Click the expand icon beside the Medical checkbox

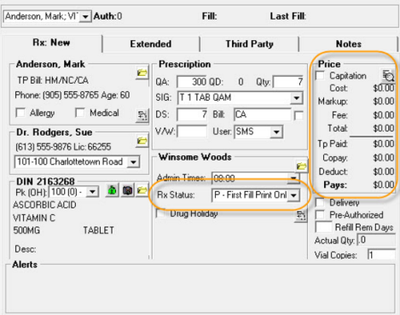pyautogui.click(x=142, y=115)
